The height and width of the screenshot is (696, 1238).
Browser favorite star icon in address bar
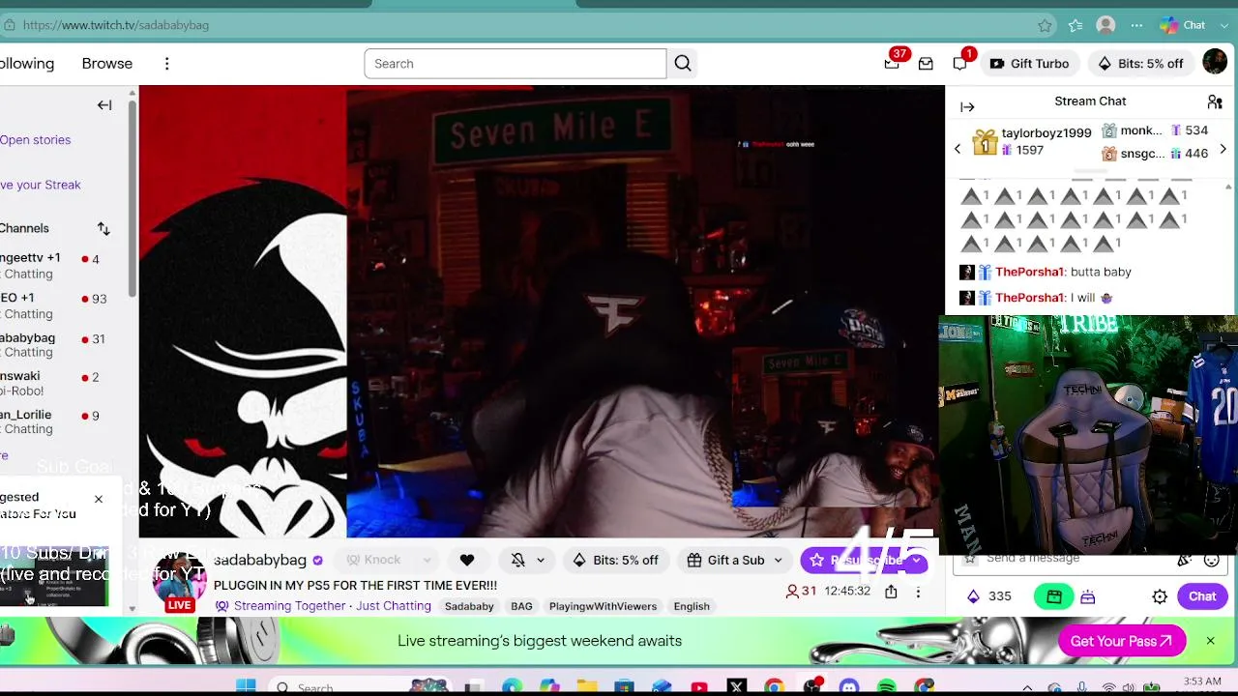[x=1045, y=25]
